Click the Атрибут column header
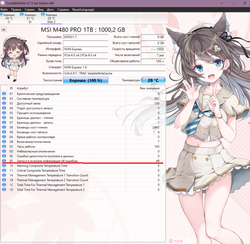Image resolution: width=250 pixels, height=244 pixels. 70,88
